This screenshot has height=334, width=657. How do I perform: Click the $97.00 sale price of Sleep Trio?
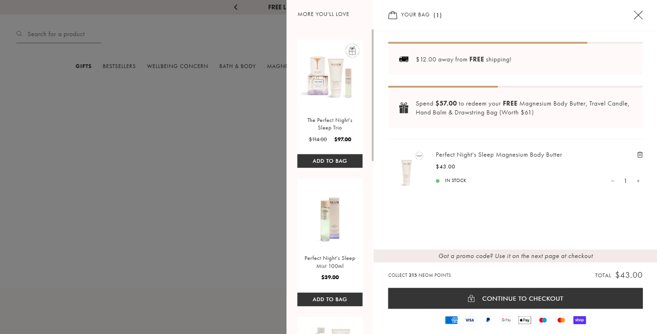tap(343, 139)
